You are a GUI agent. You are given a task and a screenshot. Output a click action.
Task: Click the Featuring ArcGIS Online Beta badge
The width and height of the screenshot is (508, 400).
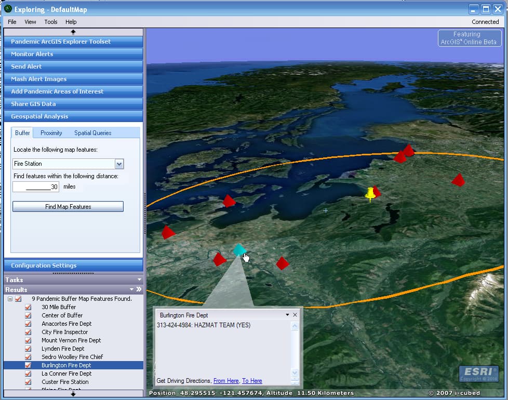tap(469, 38)
